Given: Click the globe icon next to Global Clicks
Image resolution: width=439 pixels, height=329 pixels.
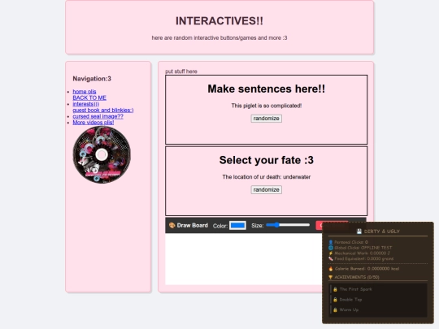Looking at the screenshot, I should click(331, 248).
